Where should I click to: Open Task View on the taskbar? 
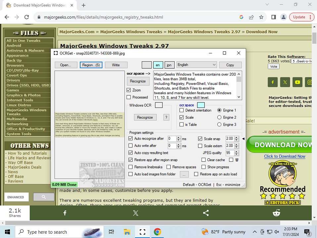[111, 232]
